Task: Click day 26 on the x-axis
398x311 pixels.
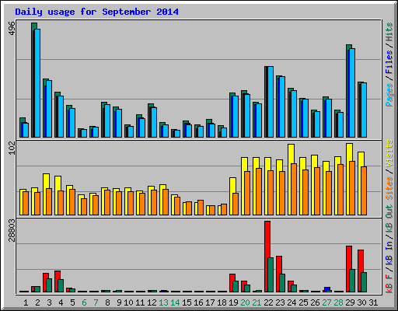Action: coord(315,302)
